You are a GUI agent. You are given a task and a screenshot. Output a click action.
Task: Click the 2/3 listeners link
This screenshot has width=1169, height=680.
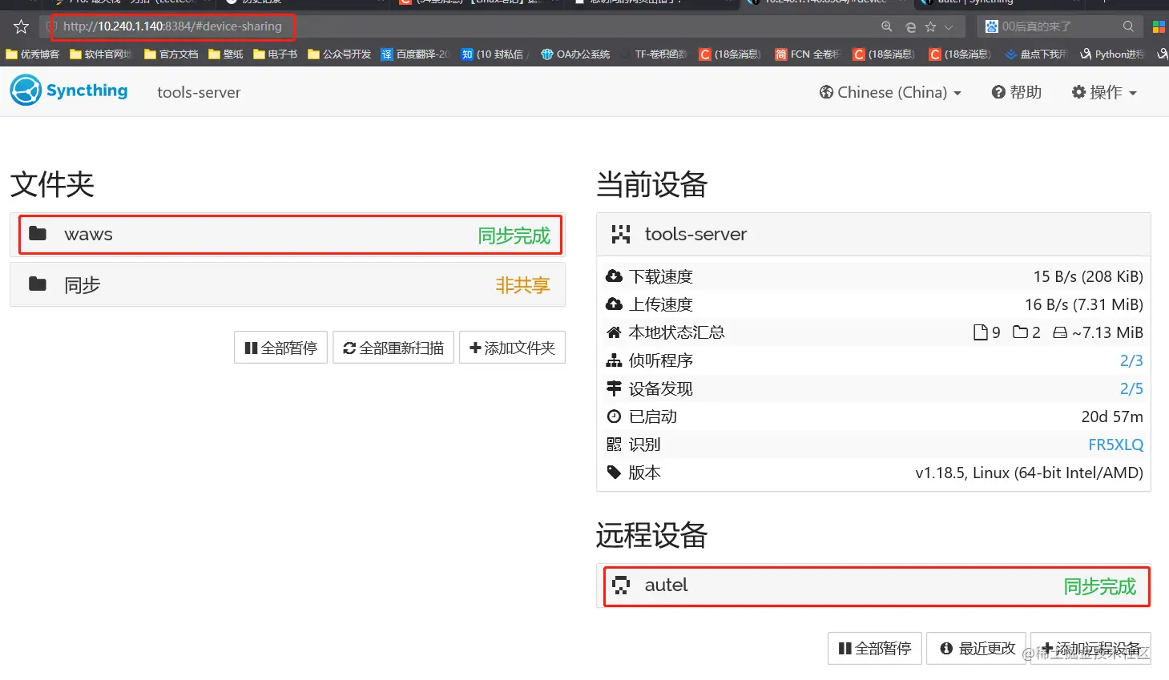tap(1131, 360)
